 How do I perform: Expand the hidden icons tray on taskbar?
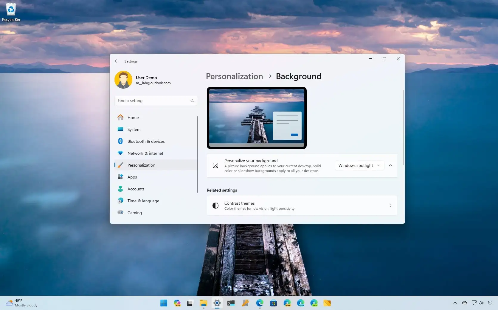(455, 303)
